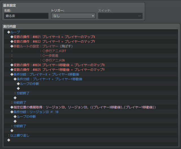Image resolution: width=181 pixels, height=149 pixels.
Task: Select 条件分岐：プレイヤーX = プレイヤーX移動後 line
Action: pyautogui.click(x=91, y=74)
